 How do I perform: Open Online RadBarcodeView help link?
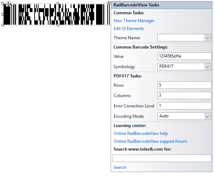click(141, 133)
